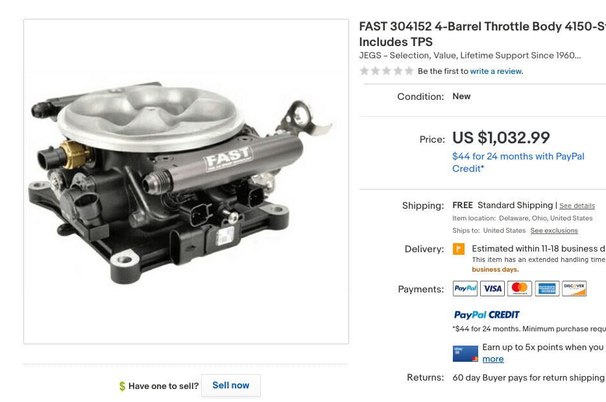Open the $44 for 24 months PayPal Credit link
Viewport: 606px width, 402px height.
[x=518, y=162]
